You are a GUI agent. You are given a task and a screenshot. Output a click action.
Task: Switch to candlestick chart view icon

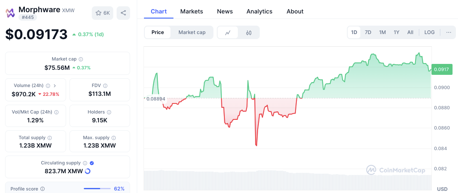point(249,32)
